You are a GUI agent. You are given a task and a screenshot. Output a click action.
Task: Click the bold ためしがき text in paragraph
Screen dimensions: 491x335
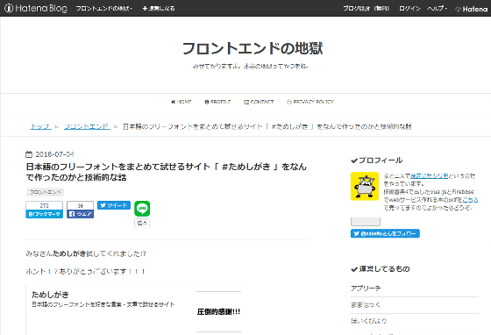[69, 253]
